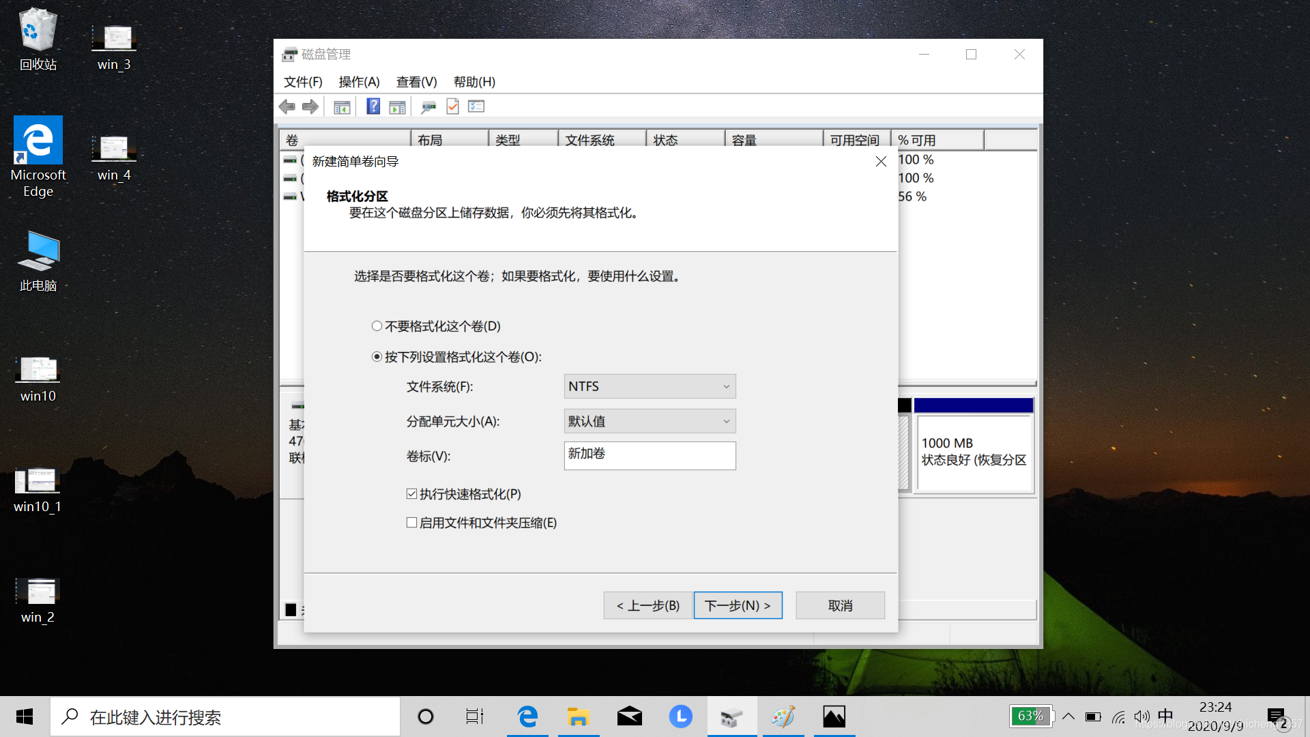Click the 下一步(N) button
Image resolution: width=1310 pixels, height=737 pixels.
[x=738, y=605]
